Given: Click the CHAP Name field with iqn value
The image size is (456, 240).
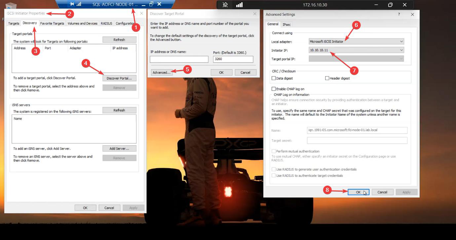Looking at the screenshot, I should tap(357, 130).
